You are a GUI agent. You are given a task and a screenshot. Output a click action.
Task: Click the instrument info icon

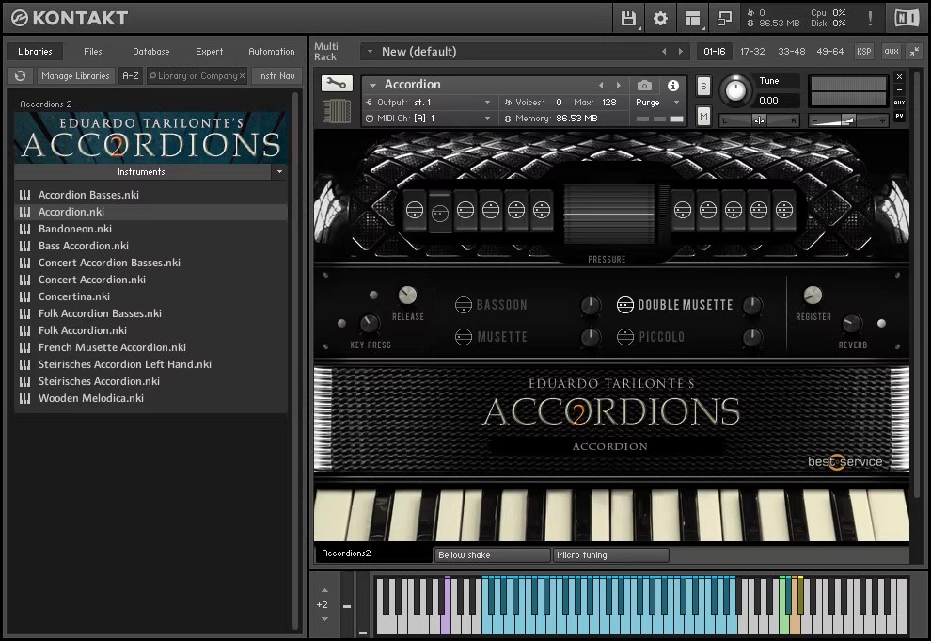pyautogui.click(x=673, y=85)
